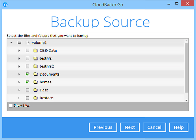The width and height of the screenshot is (196, 140).
Task: Check the testnfs checkbox
Action: click(27, 58)
